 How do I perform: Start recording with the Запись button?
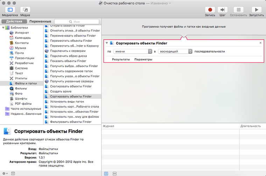(210, 10)
